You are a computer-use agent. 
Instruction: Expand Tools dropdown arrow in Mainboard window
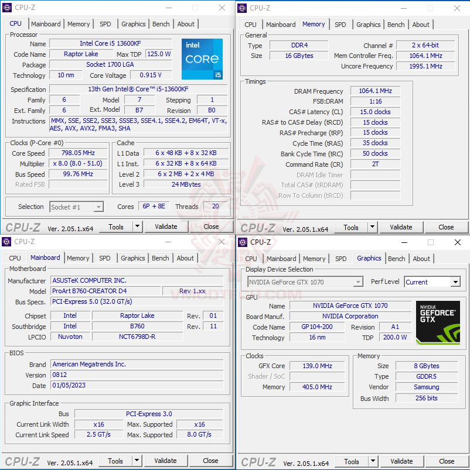pyautogui.click(x=137, y=461)
